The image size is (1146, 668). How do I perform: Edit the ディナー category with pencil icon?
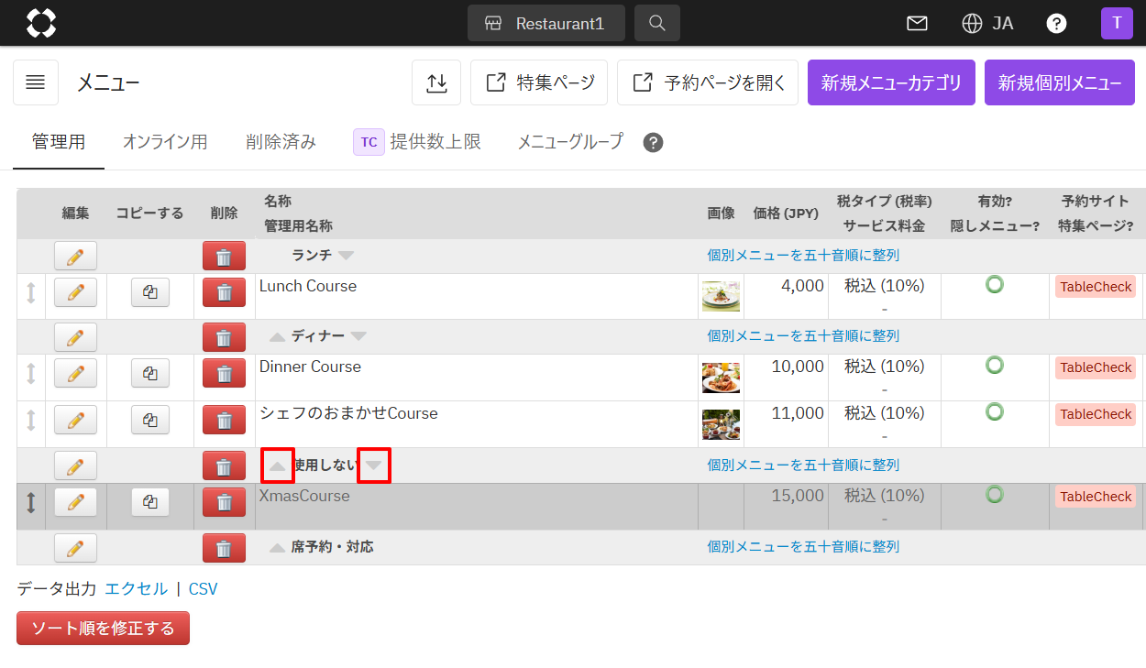pos(75,337)
